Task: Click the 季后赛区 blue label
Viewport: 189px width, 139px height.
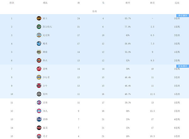Action: pos(182,15)
